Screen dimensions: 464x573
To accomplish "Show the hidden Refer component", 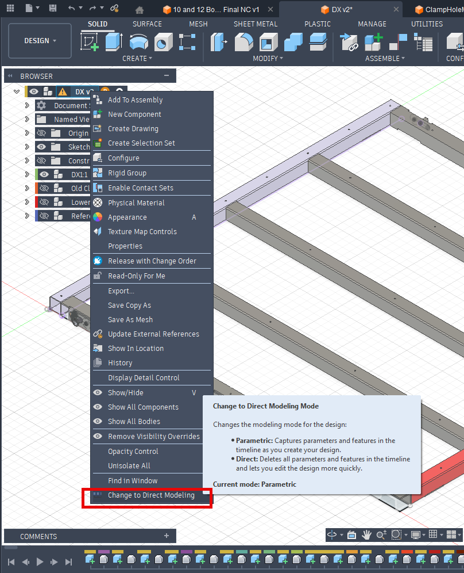I will pyautogui.click(x=44, y=216).
